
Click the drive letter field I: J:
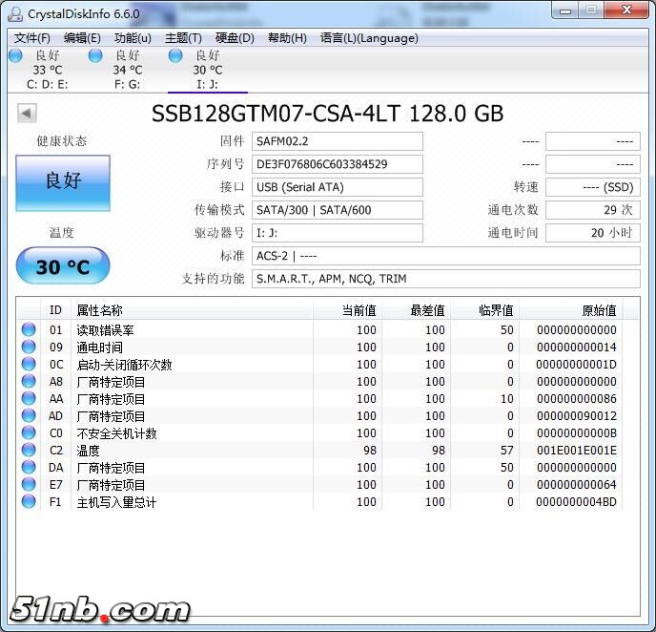[338, 233]
